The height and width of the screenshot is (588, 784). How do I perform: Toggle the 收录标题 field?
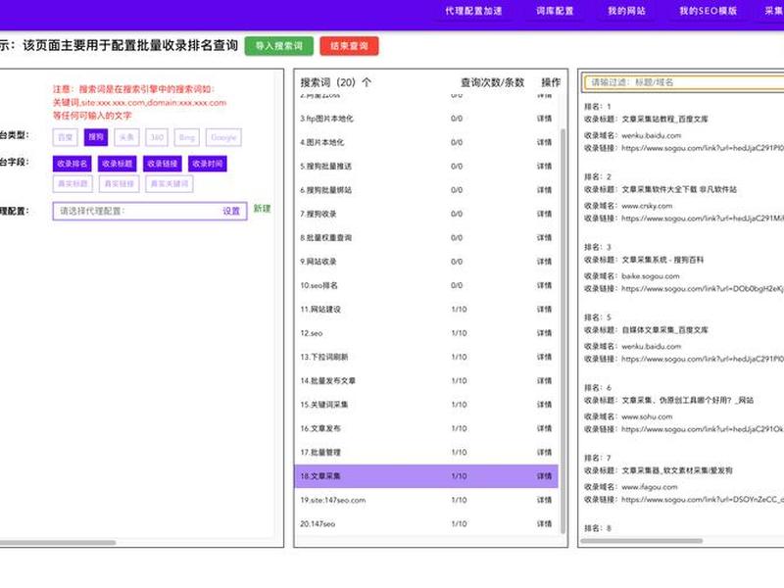(117, 164)
